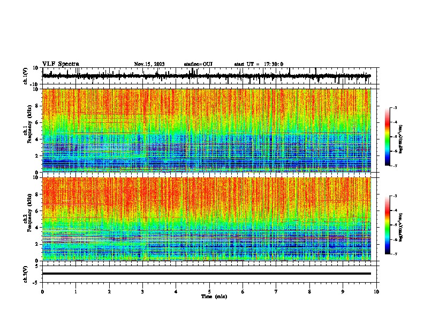Click the "8" tick on the Time axis
The height and width of the screenshot is (327, 424).
tap(309, 292)
